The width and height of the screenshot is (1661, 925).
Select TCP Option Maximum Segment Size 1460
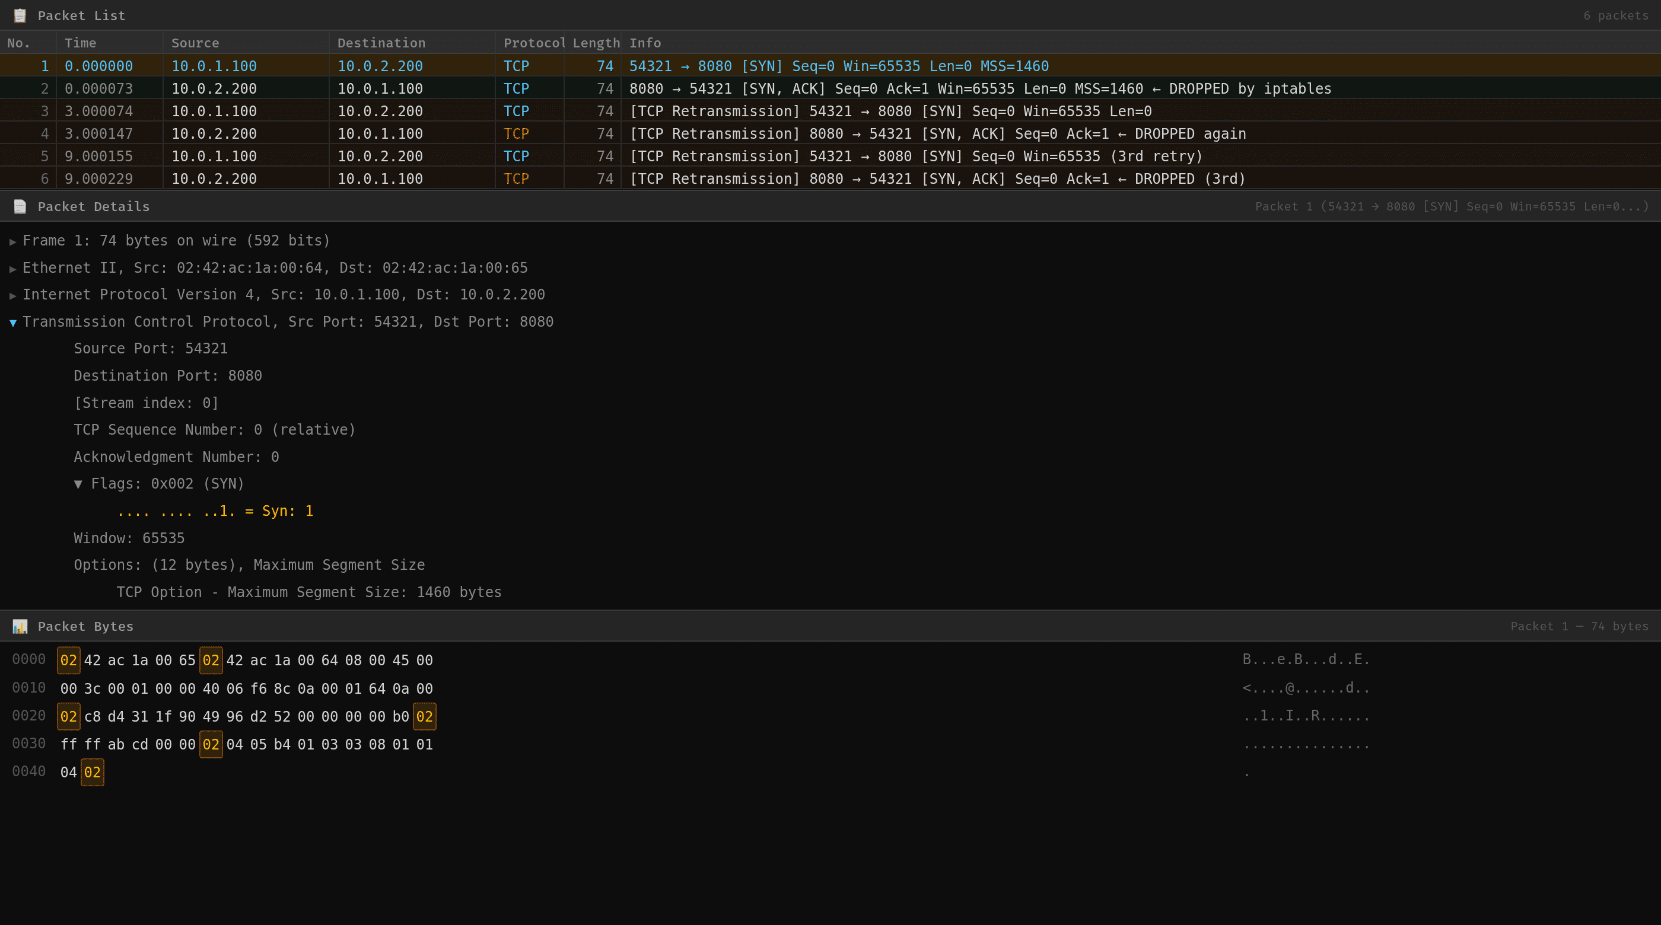[309, 592]
